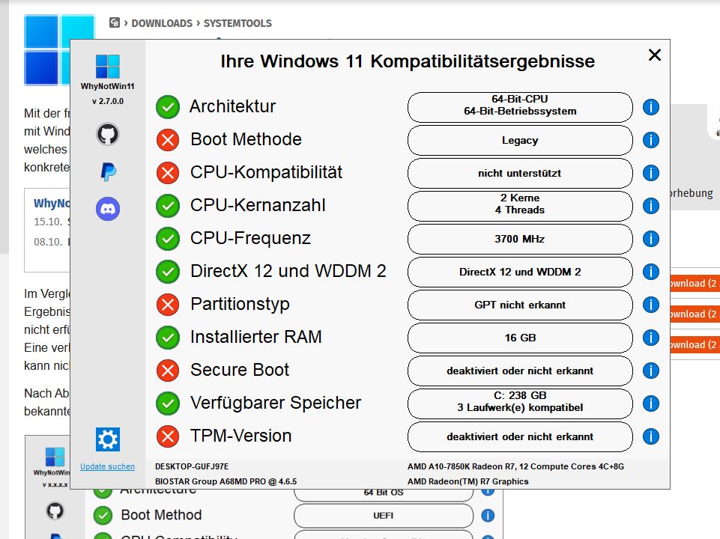The image size is (720, 539).
Task: Click the second orange download button
Action: 695,314
